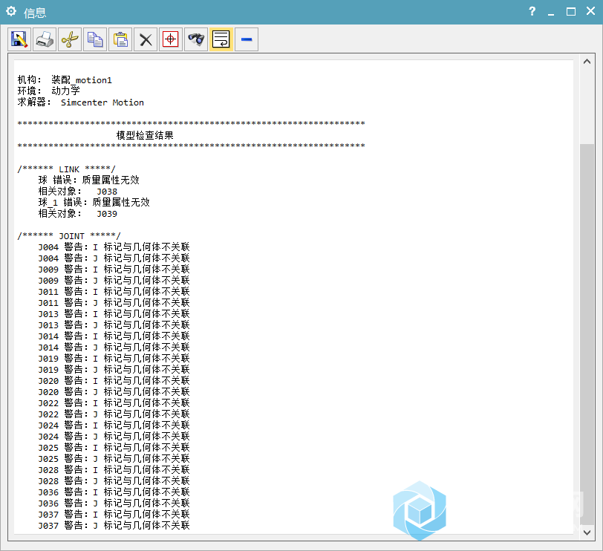603x551 pixels.
Task: Click the text '动力学'
Action: pyautogui.click(x=66, y=91)
